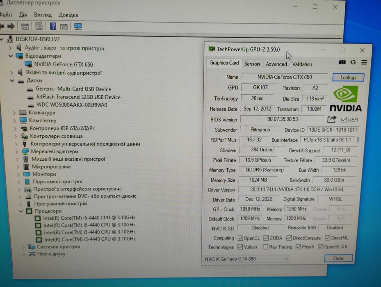Image resolution: width=381 pixels, height=287 pixels.
Task: Expand the Клавіатури tree node
Action: click(x=14, y=113)
